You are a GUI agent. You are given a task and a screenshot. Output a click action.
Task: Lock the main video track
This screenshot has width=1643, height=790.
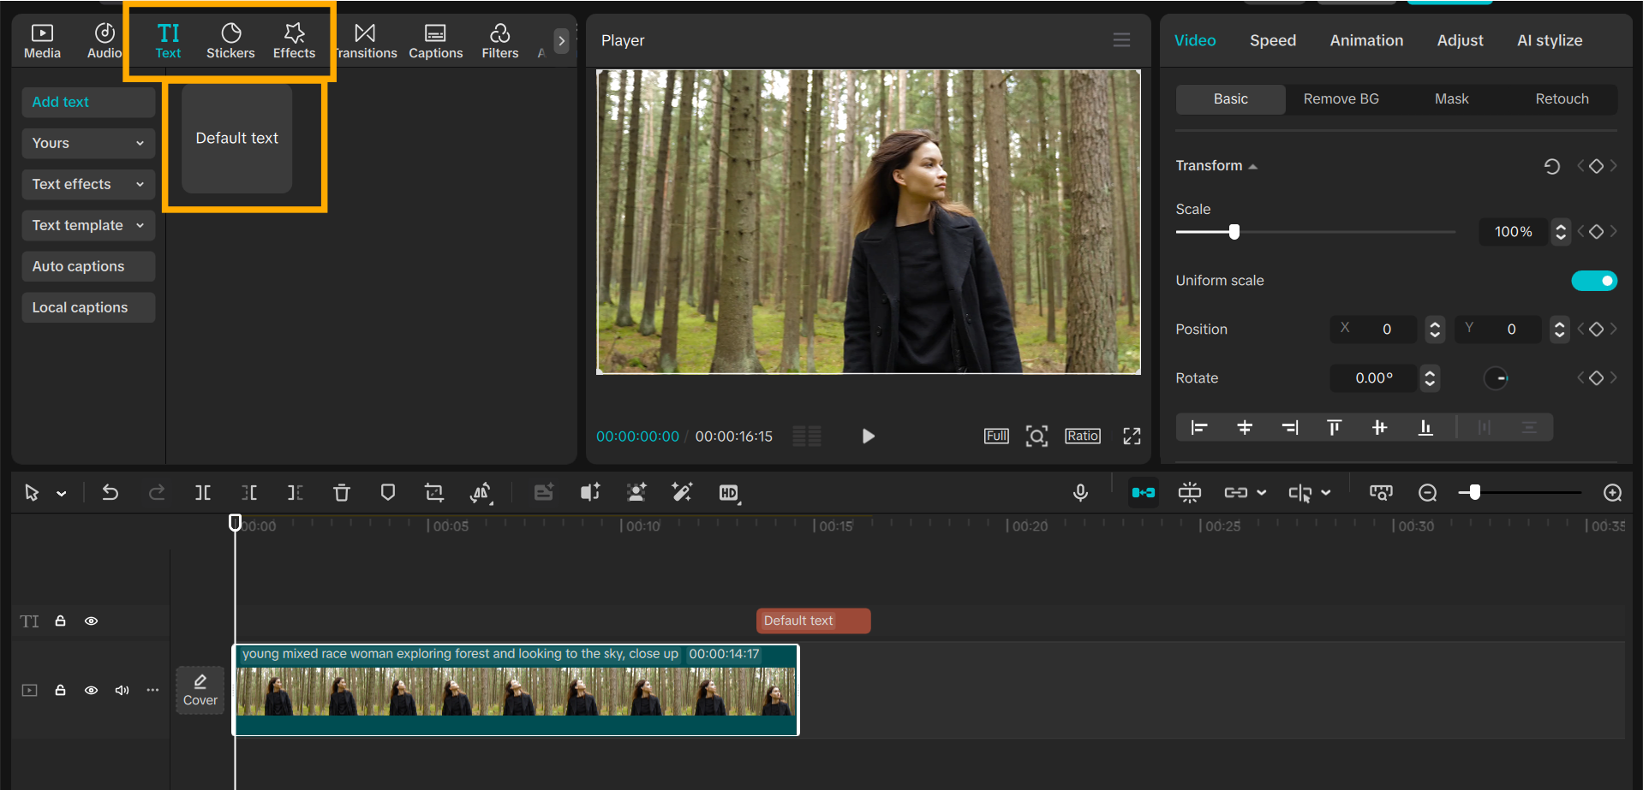61,690
